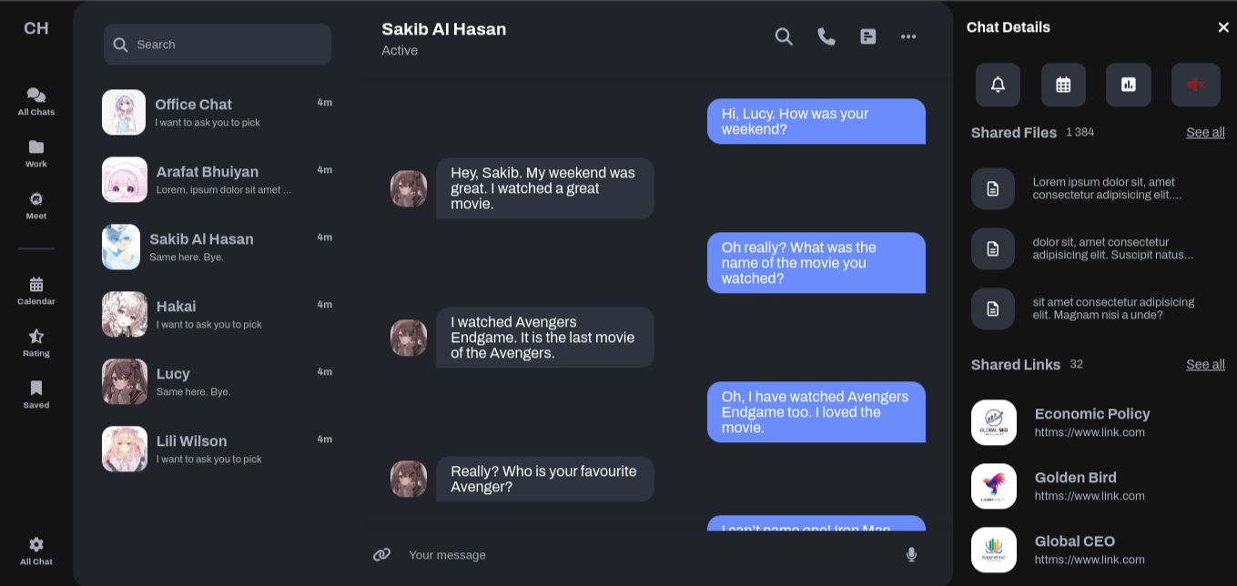This screenshot has height=586, width=1237.
Task: Open the Office Chat conversation
Action: click(x=217, y=112)
